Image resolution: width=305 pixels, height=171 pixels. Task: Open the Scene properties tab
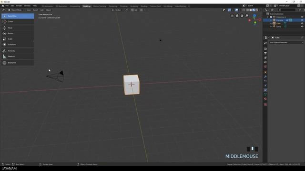[x=265, y=62]
